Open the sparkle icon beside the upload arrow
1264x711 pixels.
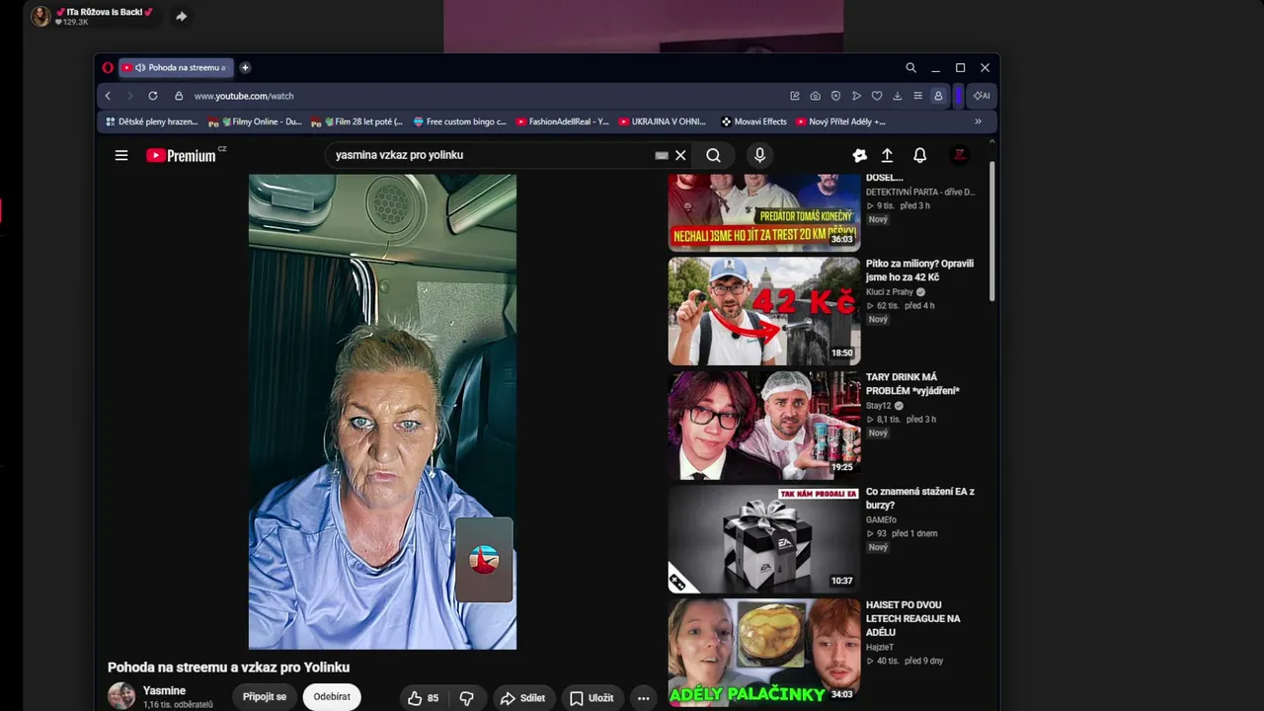(859, 155)
